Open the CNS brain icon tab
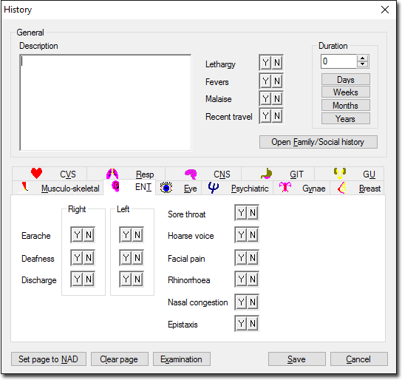The width and height of the screenshot is (402, 380). click(x=191, y=174)
